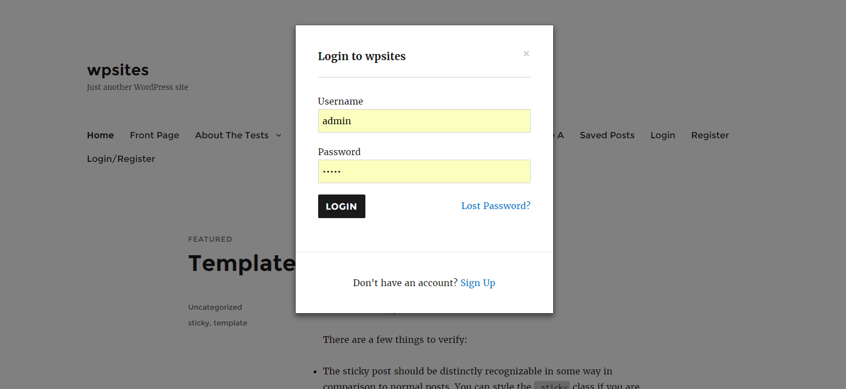Click into the Password field

point(424,171)
